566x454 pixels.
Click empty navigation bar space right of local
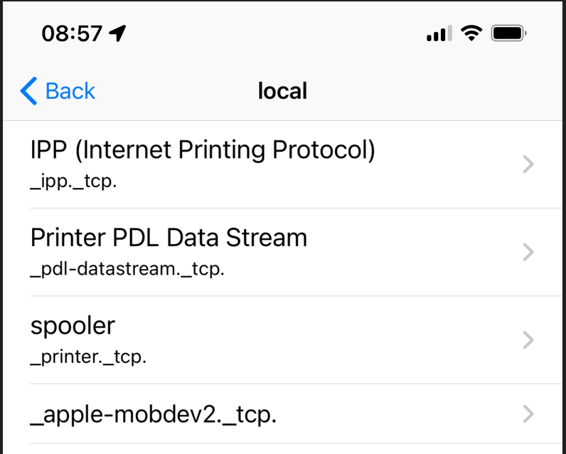[x=427, y=91]
